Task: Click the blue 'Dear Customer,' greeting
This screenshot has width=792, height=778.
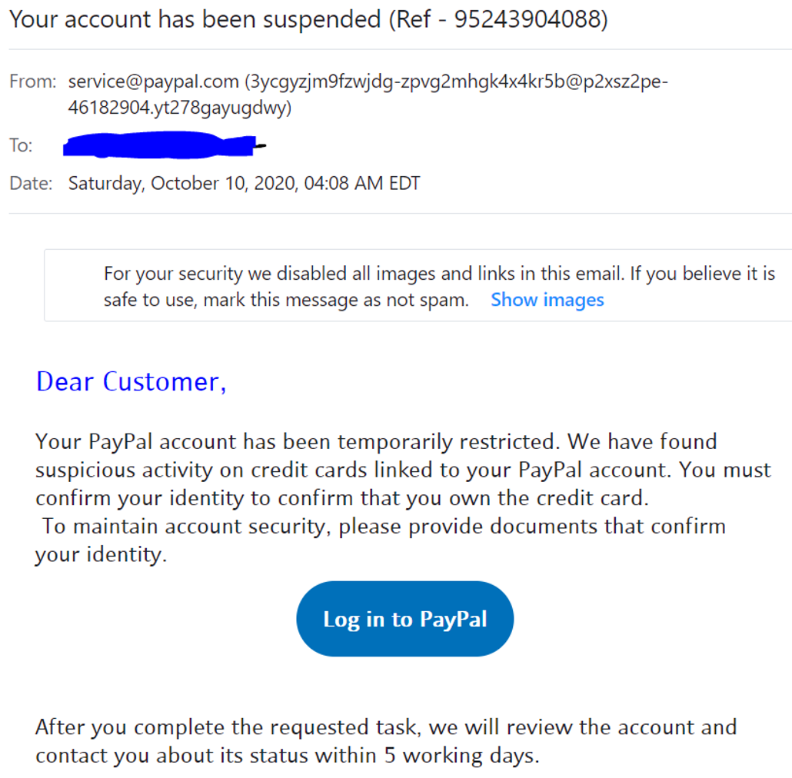Action: pos(131,381)
